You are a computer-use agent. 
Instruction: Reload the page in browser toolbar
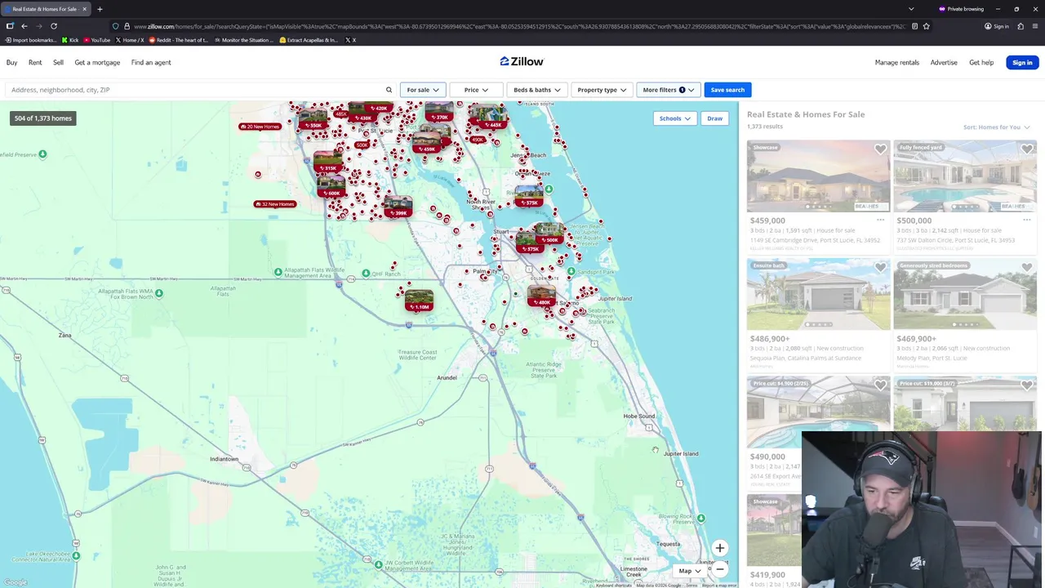click(54, 26)
